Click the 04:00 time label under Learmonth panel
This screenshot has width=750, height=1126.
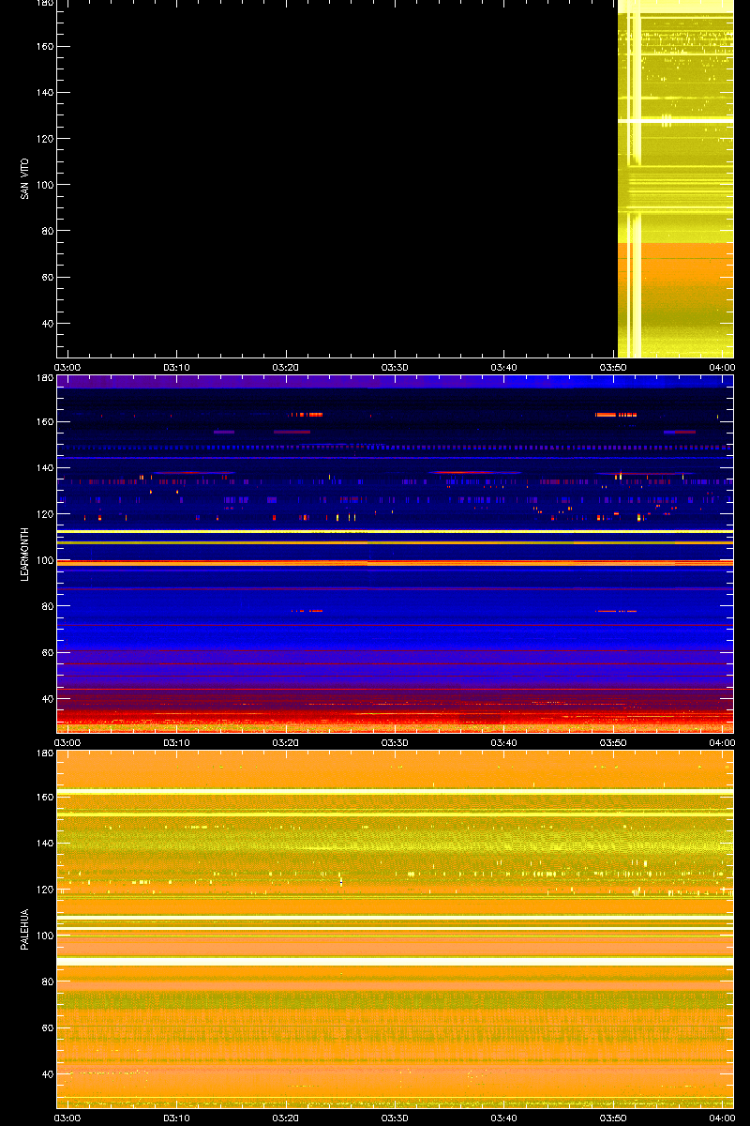(x=721, y=743)
